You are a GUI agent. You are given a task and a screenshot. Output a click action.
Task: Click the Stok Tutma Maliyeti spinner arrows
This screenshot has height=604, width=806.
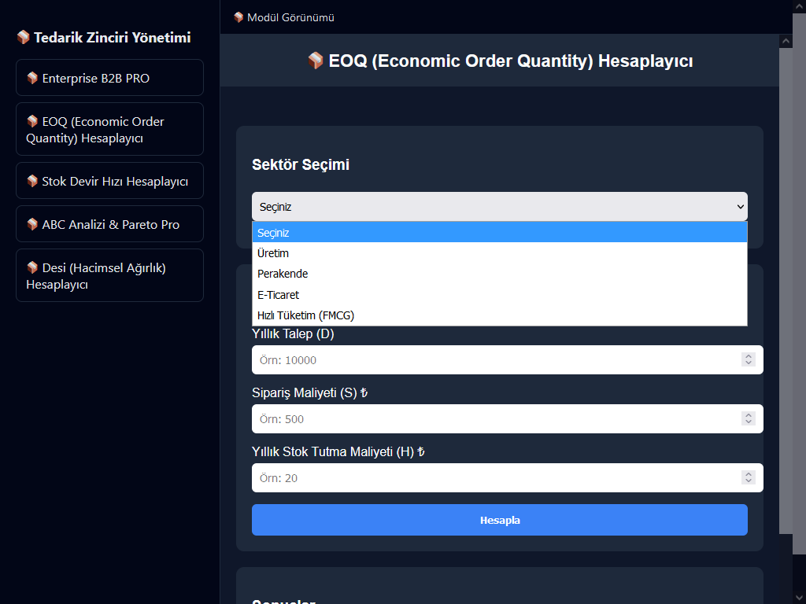pos(748,478)
